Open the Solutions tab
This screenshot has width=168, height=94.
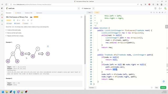(x=28, y=13)
